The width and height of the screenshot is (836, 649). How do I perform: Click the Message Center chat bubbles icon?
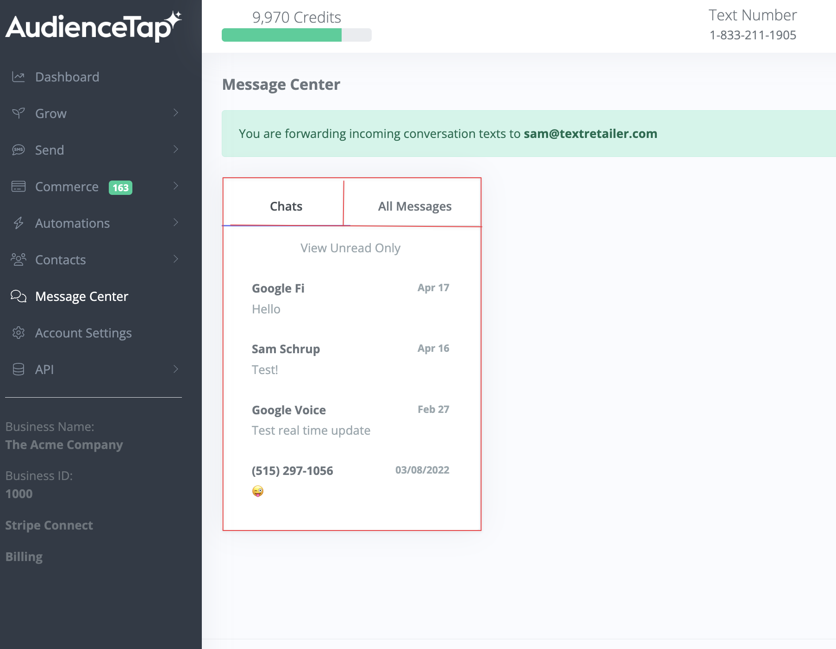click(18, 296)
